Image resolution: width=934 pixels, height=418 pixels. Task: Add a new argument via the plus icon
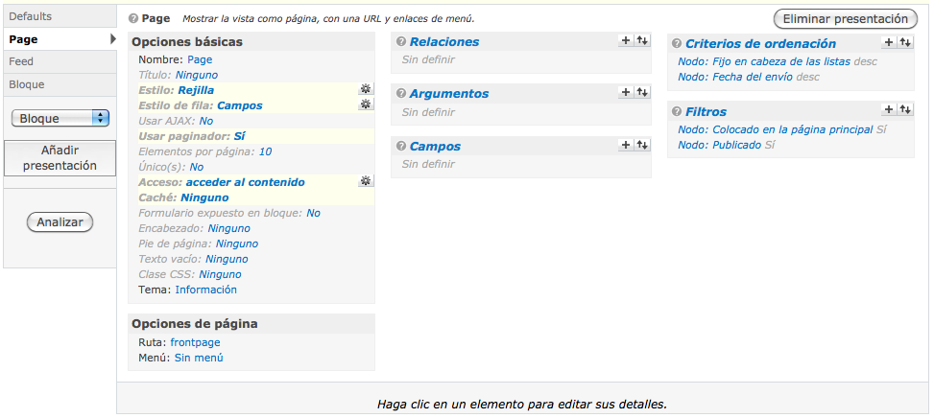tap(626, 92)
